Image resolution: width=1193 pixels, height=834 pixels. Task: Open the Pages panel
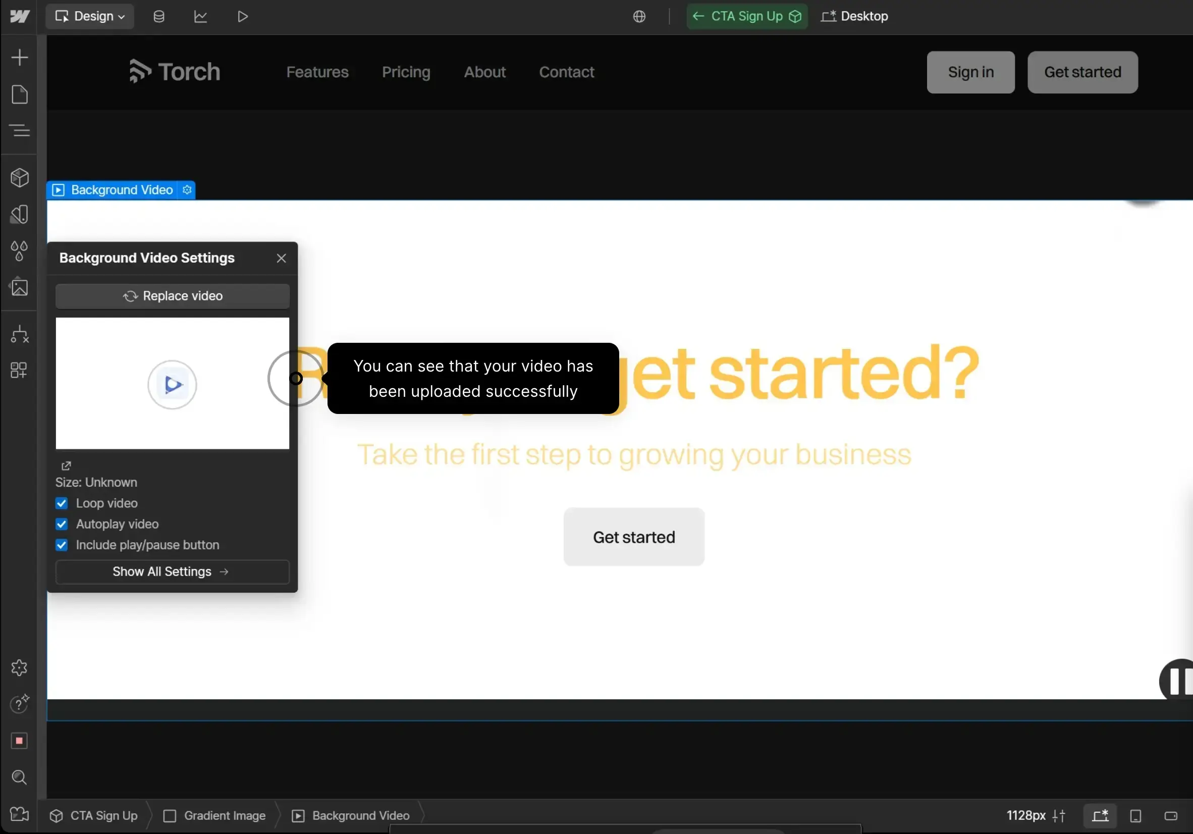coord(20,94)
